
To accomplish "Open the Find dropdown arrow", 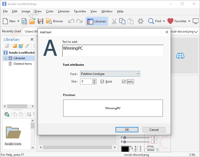I will click(164, 21).
